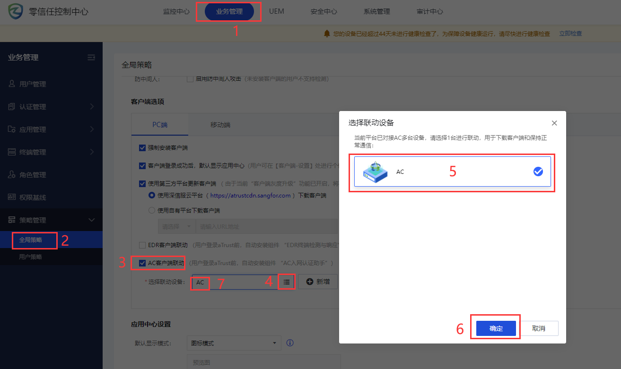Switch to 移动端 tab
This screenshot has height=369, width=621.
(x=220, y=125)
